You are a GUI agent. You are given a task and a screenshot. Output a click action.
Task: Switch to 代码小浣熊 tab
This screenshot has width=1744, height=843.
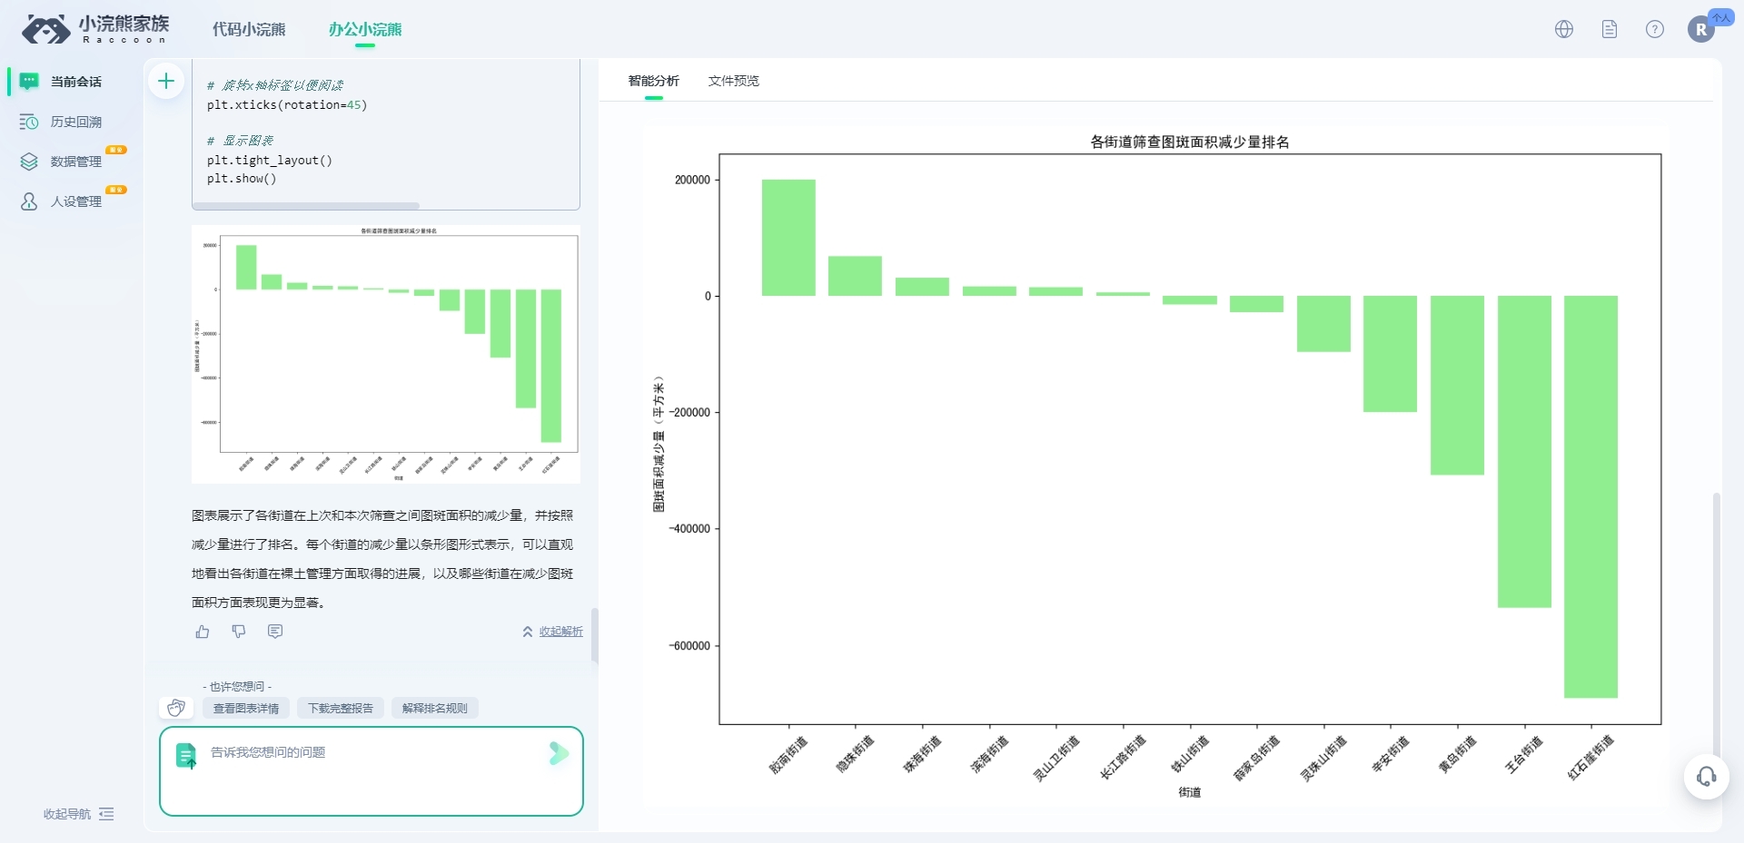[x=249, y=29]
